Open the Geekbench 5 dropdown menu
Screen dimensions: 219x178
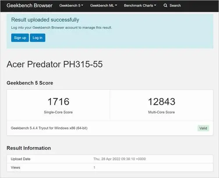click(71, 6)
